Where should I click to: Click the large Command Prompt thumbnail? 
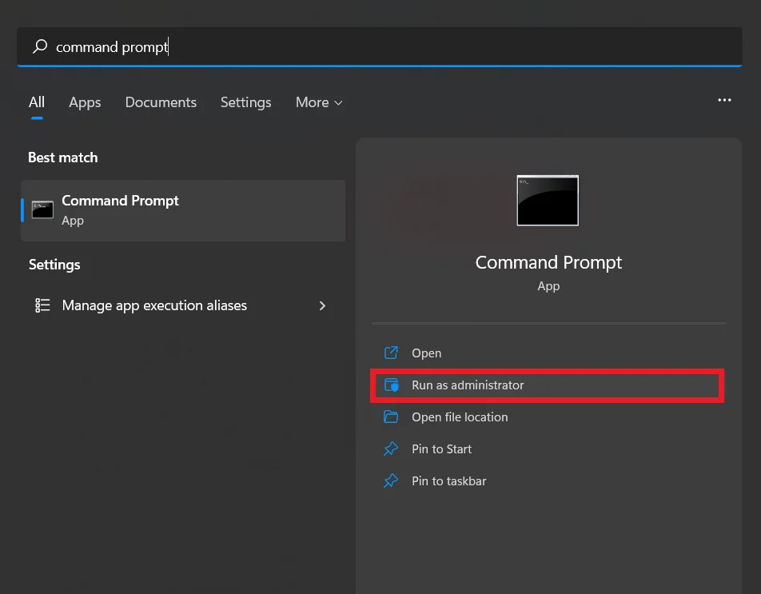[x=548, y=201]
